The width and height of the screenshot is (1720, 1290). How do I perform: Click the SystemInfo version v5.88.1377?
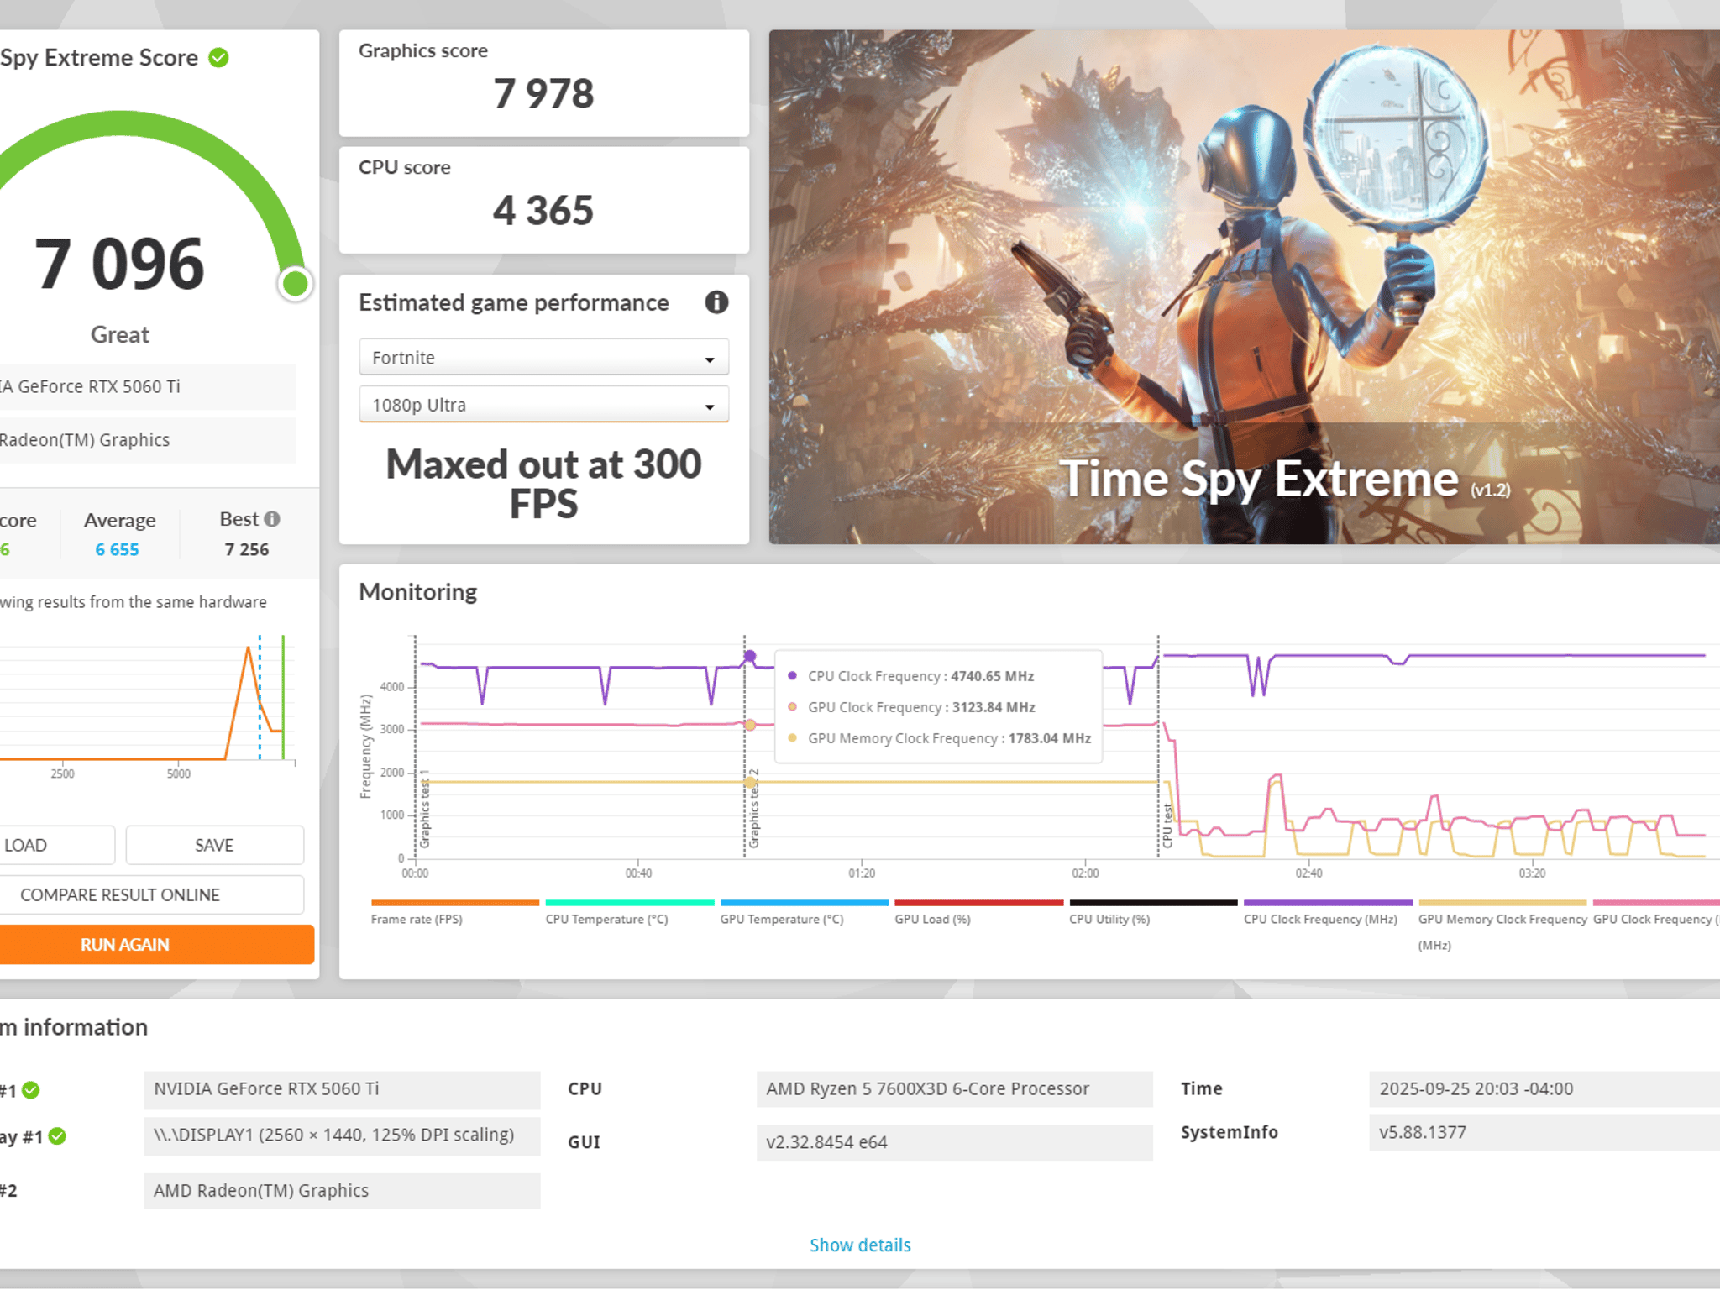click(1544, 1133)
